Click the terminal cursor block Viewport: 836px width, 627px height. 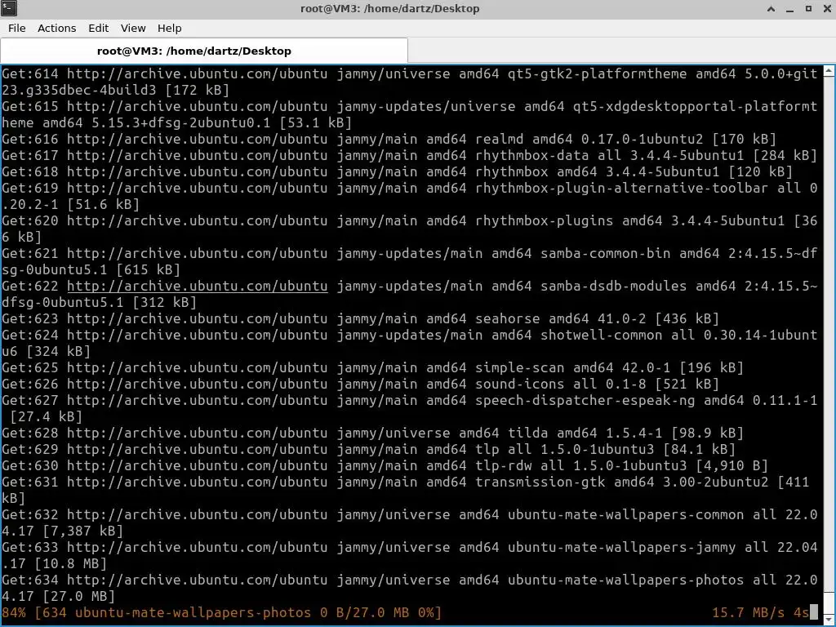[x=814, y=612]
